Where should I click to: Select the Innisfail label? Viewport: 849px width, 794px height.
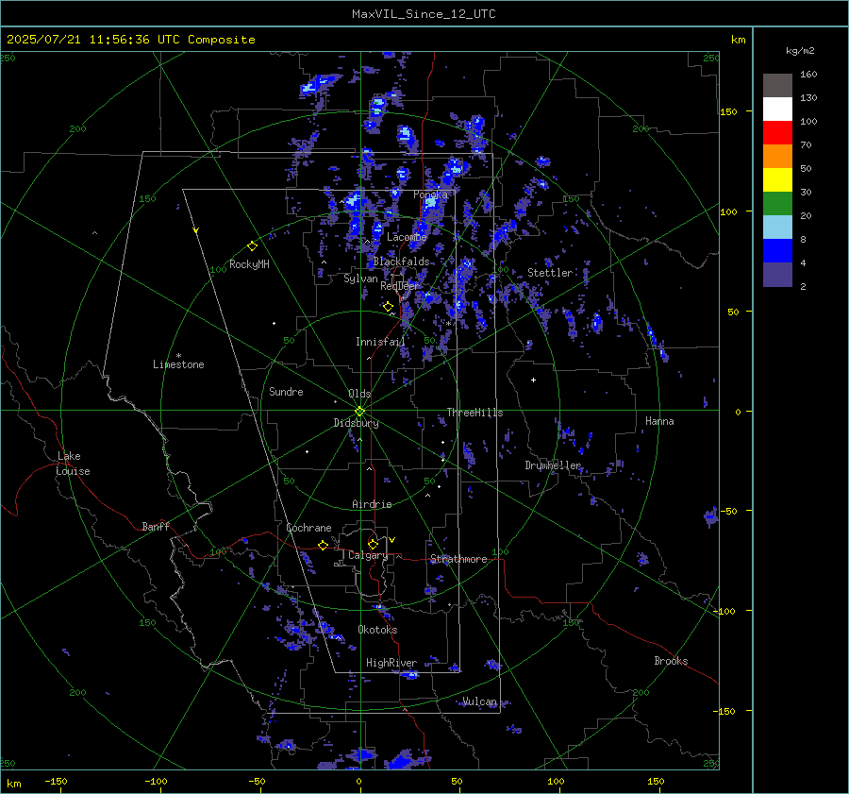(x=380, y=342)
